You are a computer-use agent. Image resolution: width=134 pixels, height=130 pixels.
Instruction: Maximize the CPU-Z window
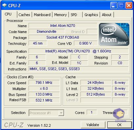[121, 5]
